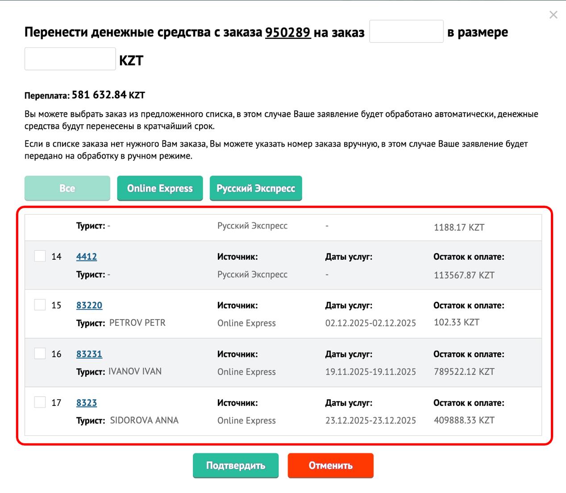Open order link 83220
Viewport: 566px width, 493px height.
coord(89,305)
